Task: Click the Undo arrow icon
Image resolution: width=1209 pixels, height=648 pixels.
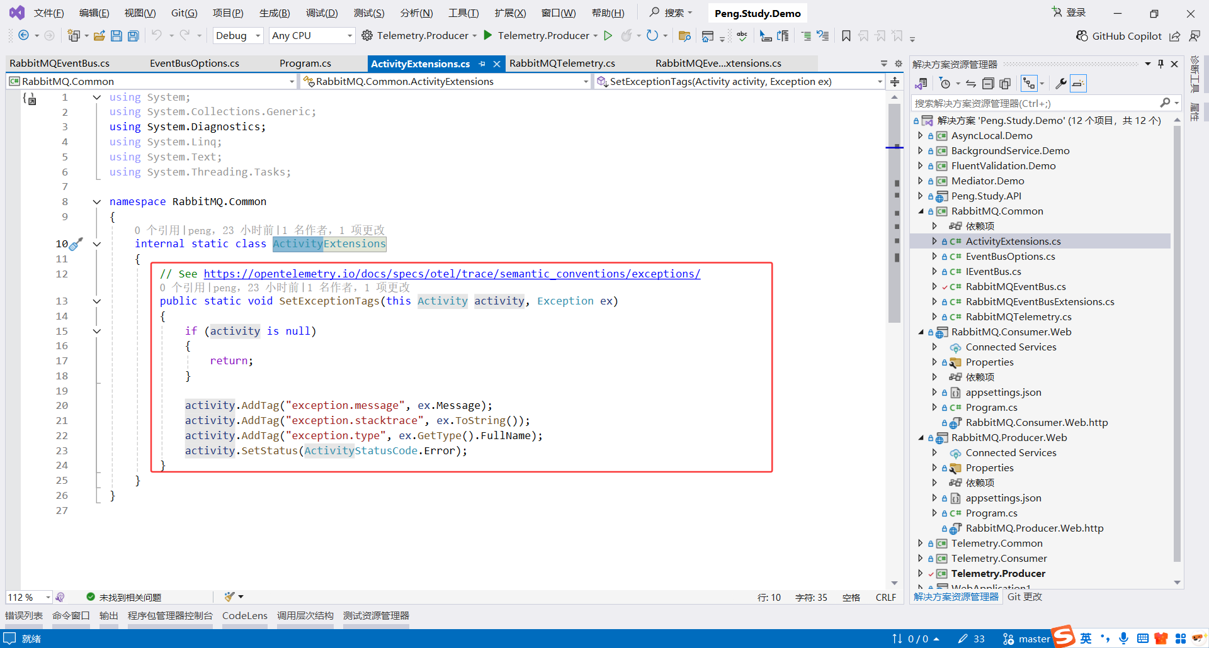Action: coord(157,35)
